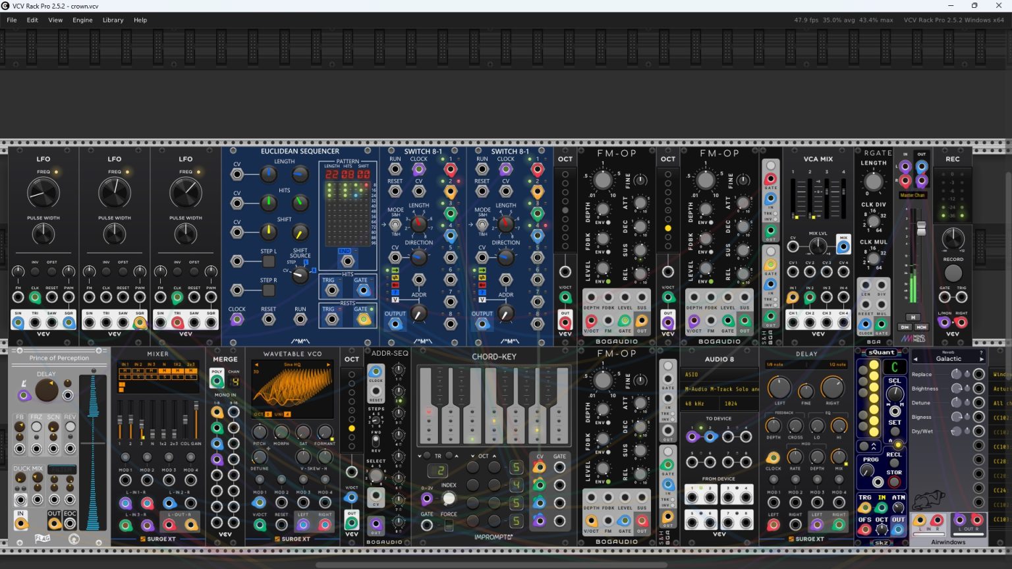Toggle the STEP R button on Euclidean Sequencer
Image resolution: width=1012 pixels, height=569 pixels.
(x=269, y=290)
